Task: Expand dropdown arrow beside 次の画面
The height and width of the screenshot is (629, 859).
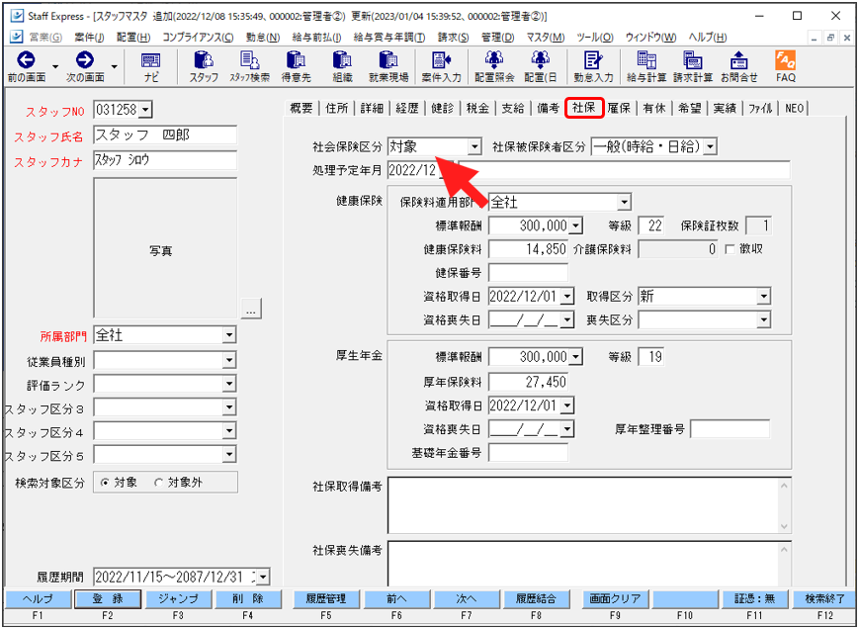Action: coord(114,66)
